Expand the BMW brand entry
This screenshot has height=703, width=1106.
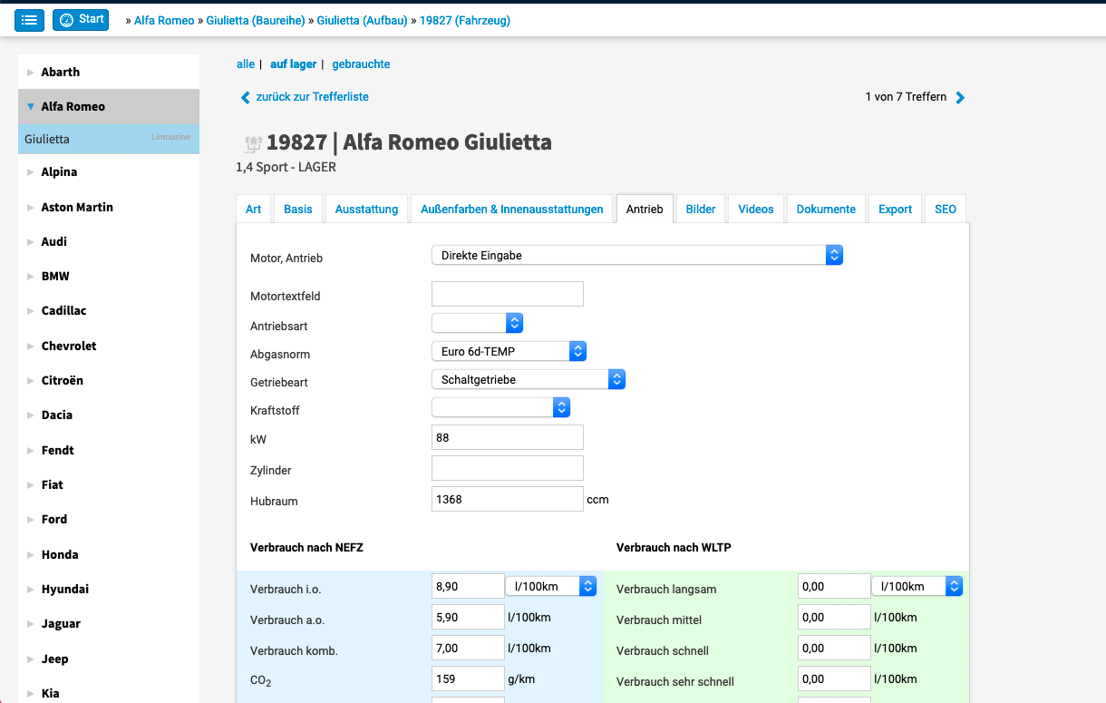coord(31,277)
